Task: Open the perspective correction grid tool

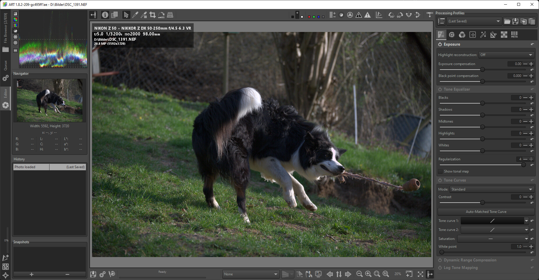Action: click(x=170, y=15)
